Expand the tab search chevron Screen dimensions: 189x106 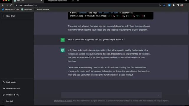(186, 1)
